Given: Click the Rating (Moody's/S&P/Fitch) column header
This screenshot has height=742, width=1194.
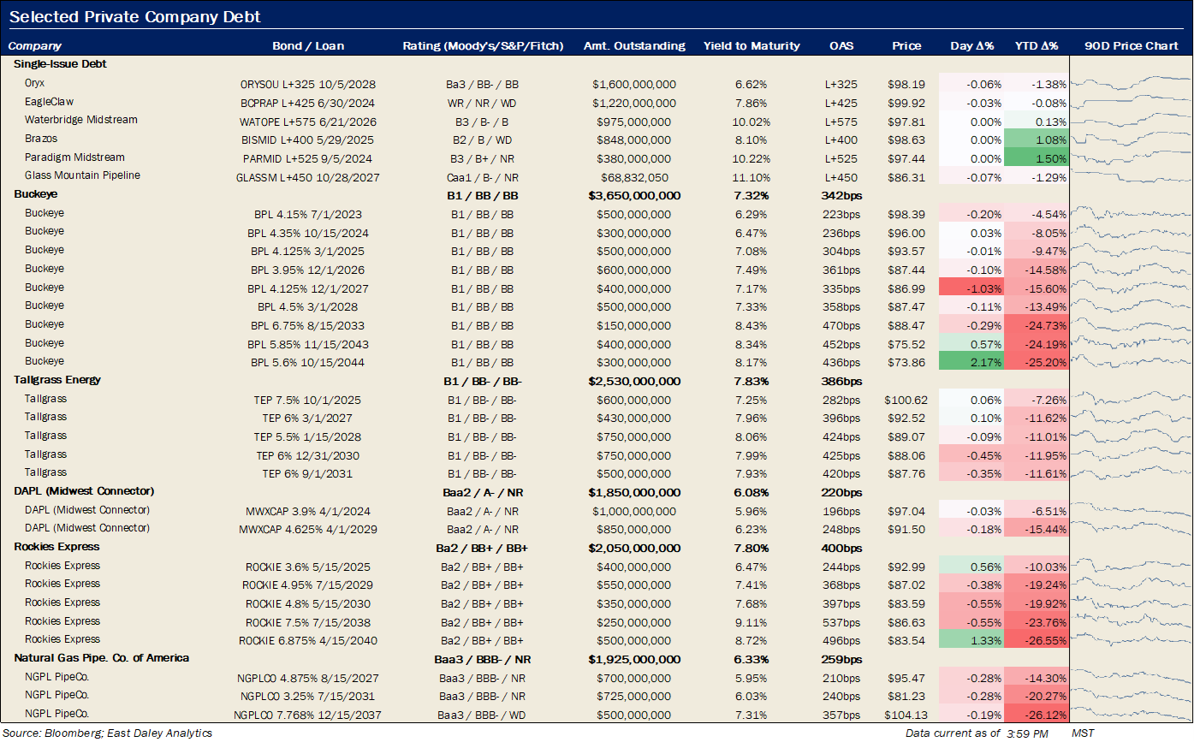Looking at the screenshot, I should (x=483, y=46).
